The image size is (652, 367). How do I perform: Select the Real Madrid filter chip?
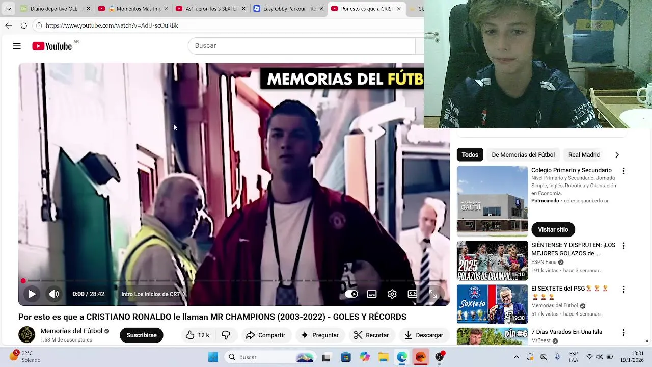(584, 155)
